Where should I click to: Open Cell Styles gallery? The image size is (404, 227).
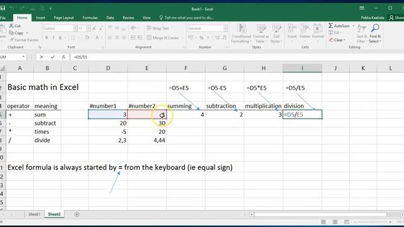tap(276, 33)
